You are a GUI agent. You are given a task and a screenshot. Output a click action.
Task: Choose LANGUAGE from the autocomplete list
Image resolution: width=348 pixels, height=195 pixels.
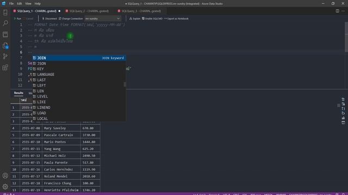point(79,75)
